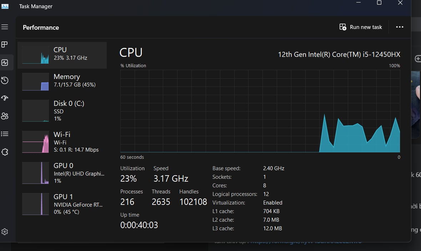Open the Users page icon
The height and width of the screenshot is (251, 421).
[5, 116]
